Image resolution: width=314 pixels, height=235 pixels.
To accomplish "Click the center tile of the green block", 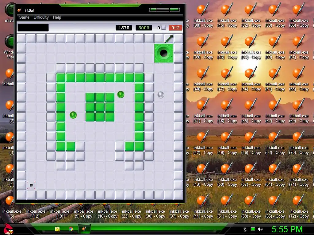I will 100,107.
